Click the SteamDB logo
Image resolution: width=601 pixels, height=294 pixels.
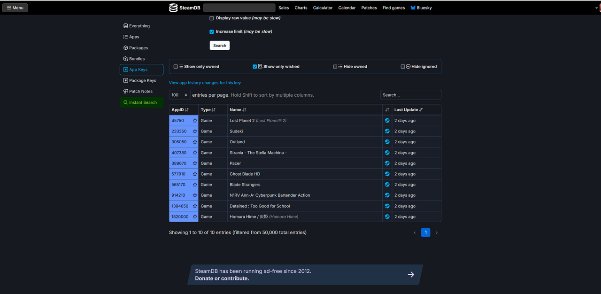tap(185, 8)
